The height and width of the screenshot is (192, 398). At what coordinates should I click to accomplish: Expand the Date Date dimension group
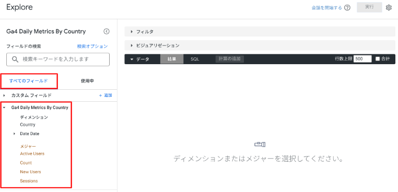click(x=15, y=134)
